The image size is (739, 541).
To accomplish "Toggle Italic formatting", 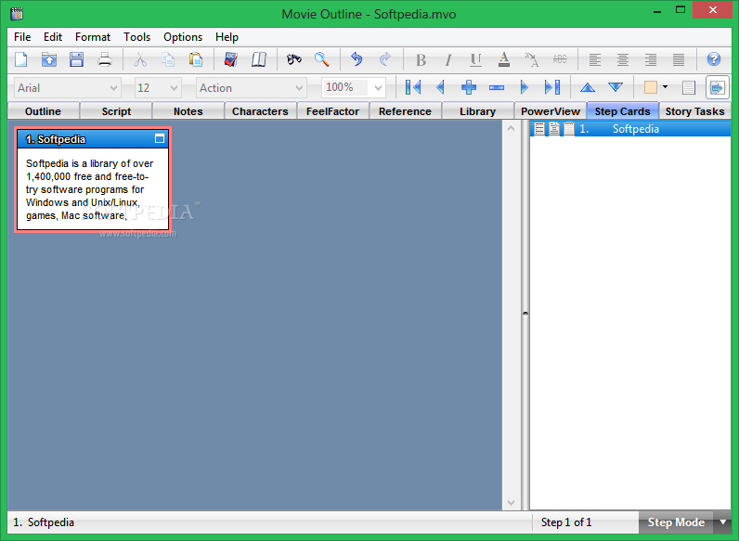I will [448, 59].
